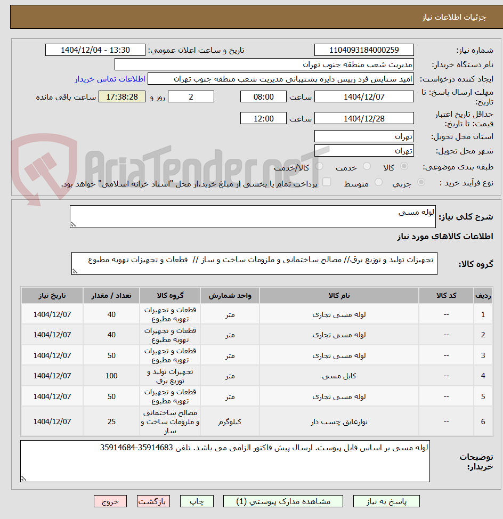Open مشاهده مدارک پیوستی (1) attachments
This screenshot has width=503, height=519.
point(283,501)
